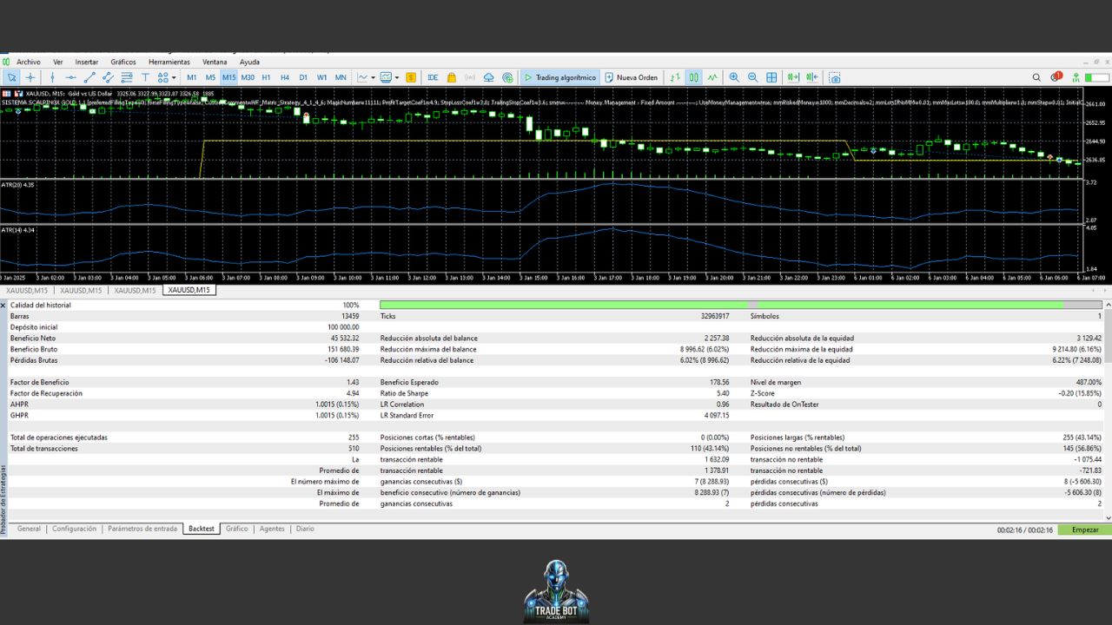Switch chart to H4 timeframe
Screen dimensions: 1112x625
(285, 77)
